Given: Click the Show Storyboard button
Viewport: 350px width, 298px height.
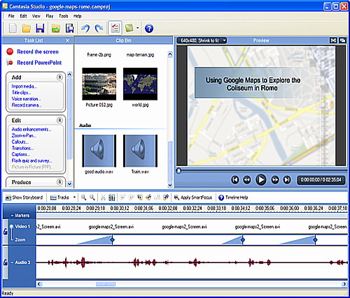Looking at the screenshot, I should [24, 198].
